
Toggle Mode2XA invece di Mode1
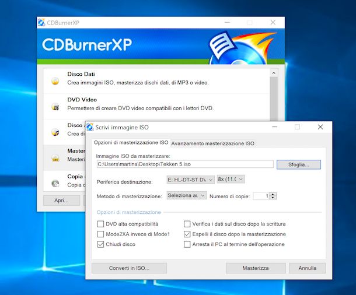coord(100,234)
